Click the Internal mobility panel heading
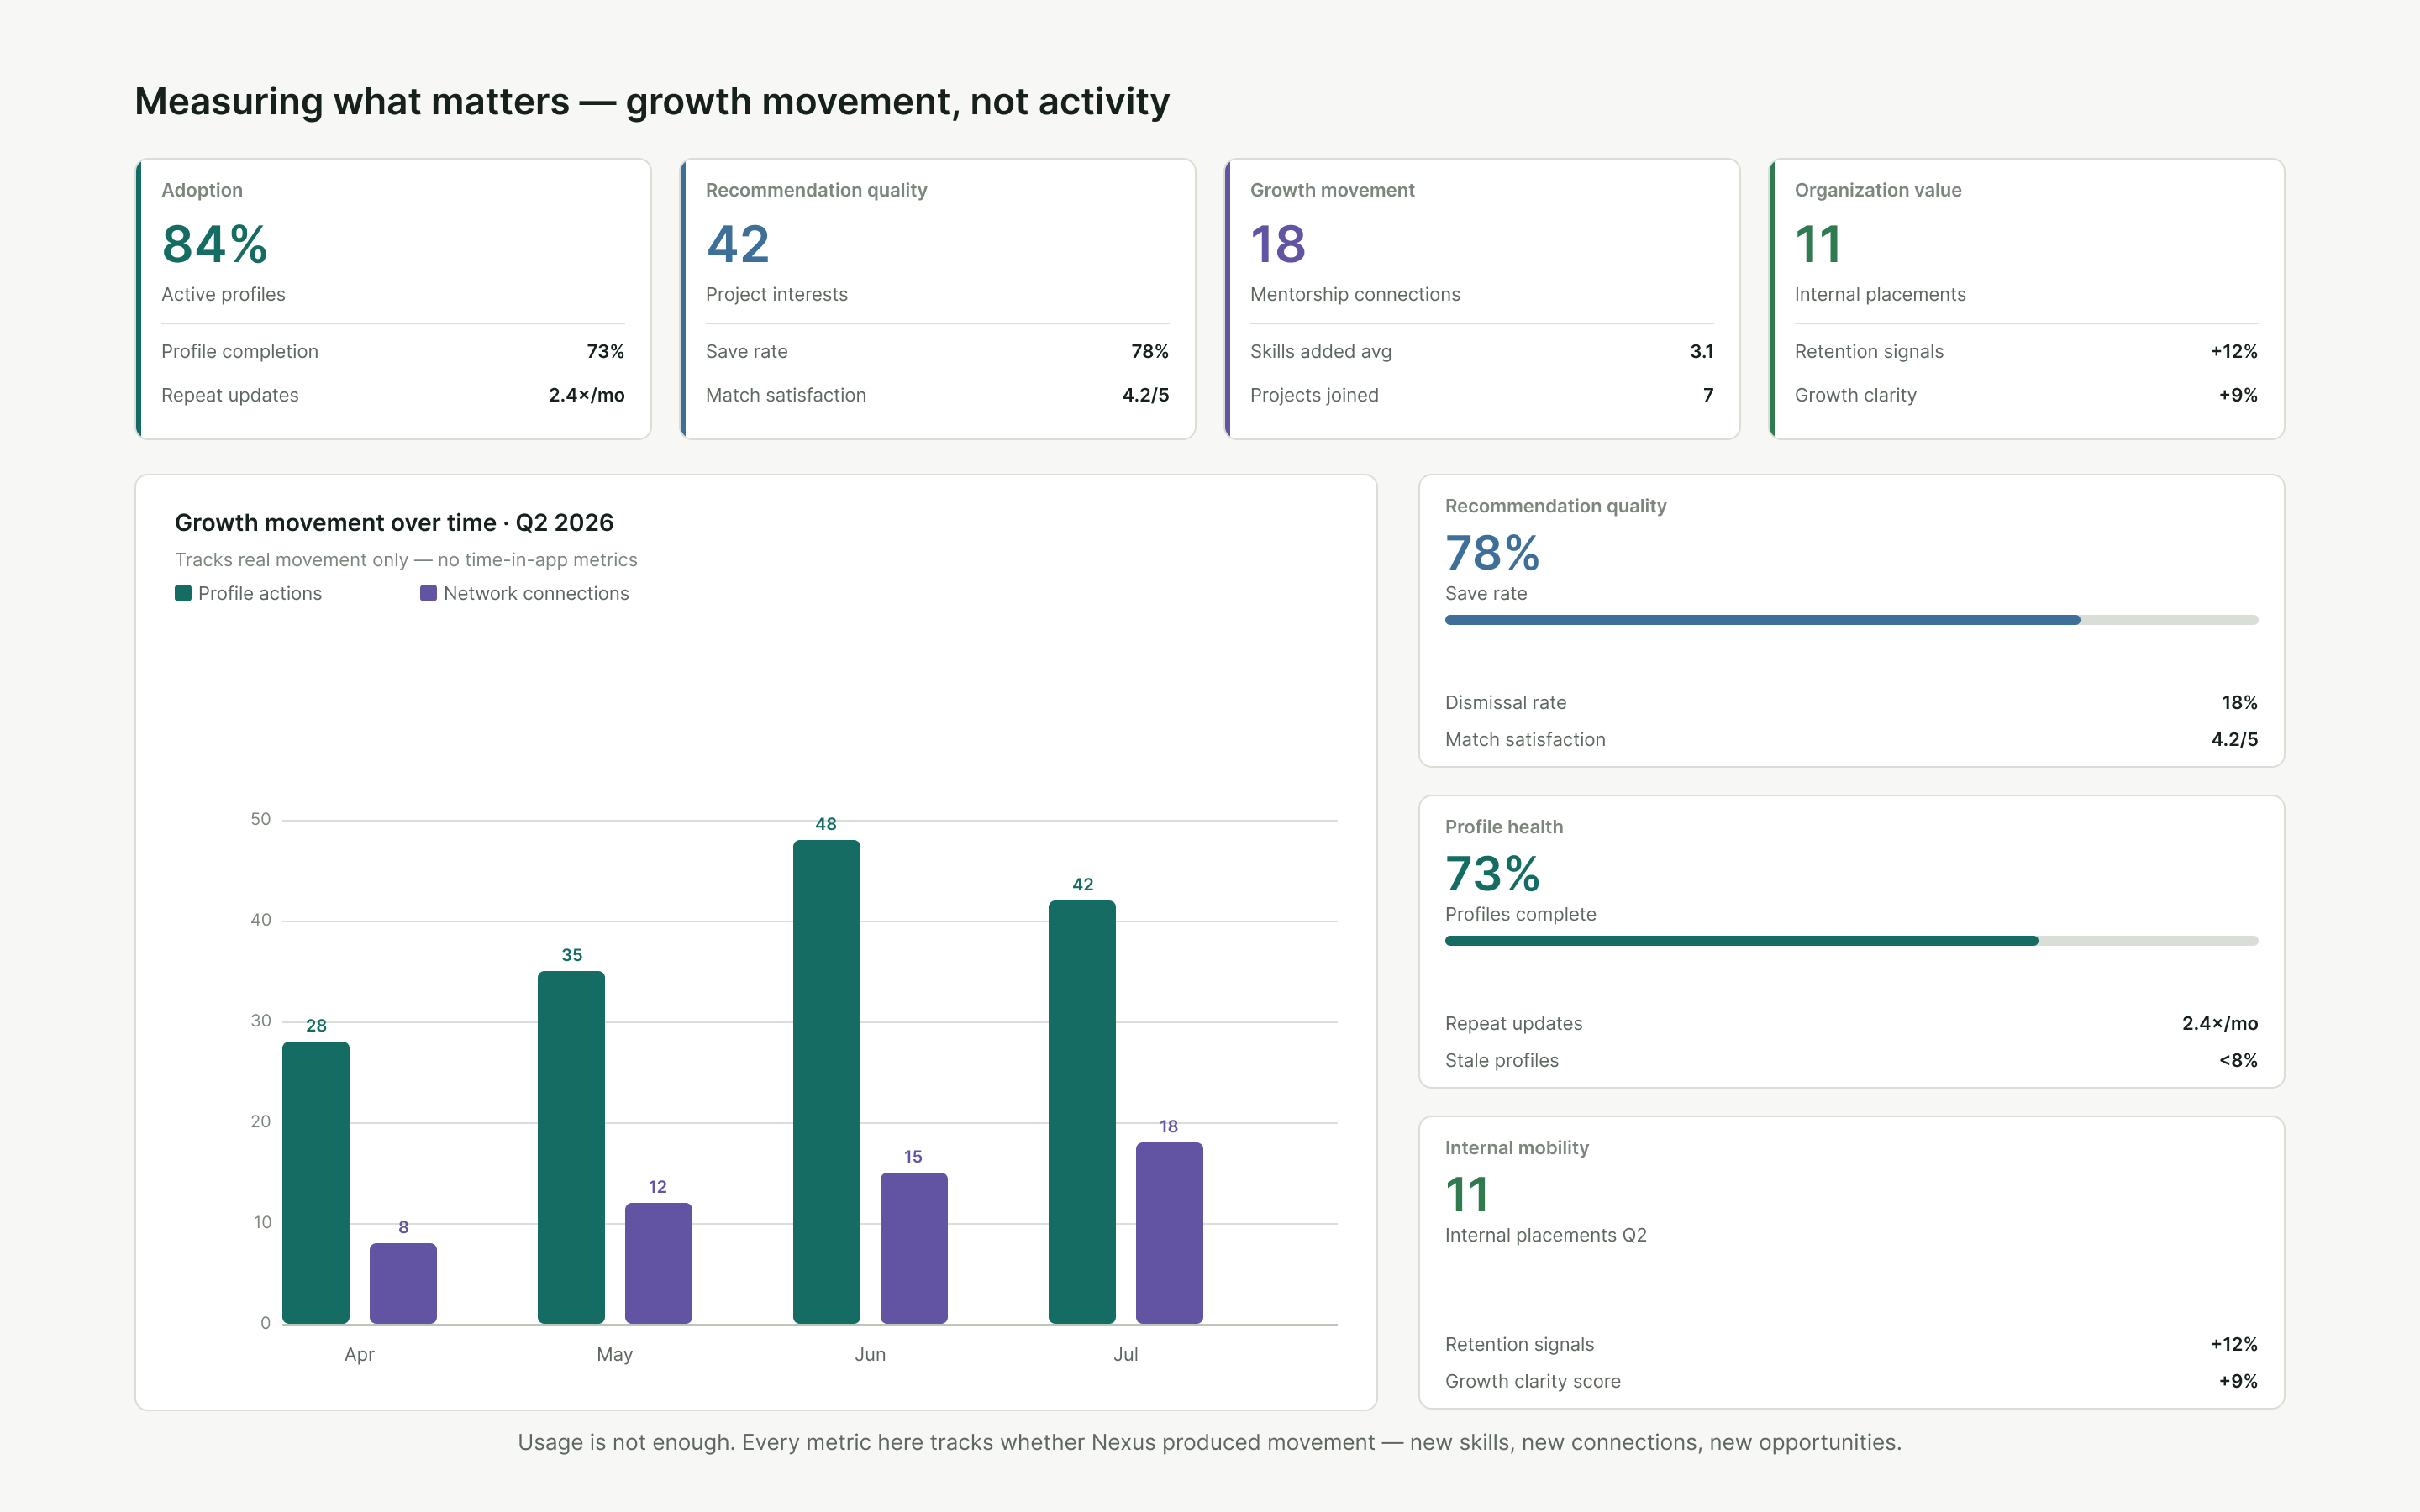This screenshot has height=1512, width=2420. (1516, 1148)
